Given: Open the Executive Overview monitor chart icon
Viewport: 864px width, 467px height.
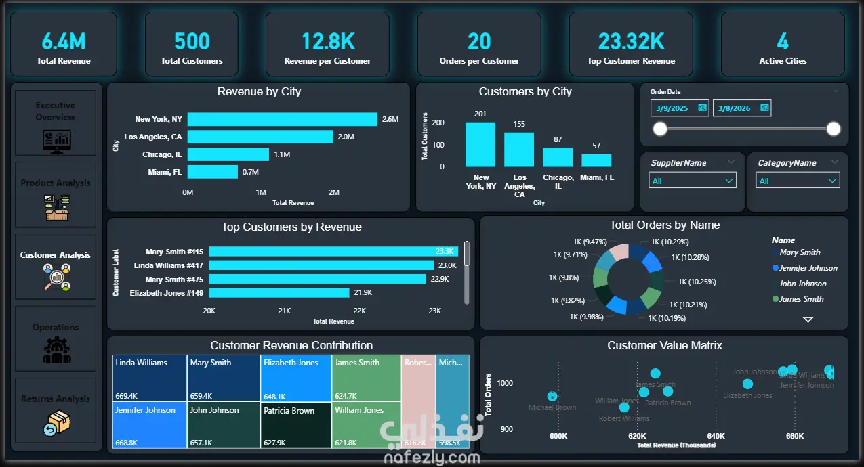Looking at the screenshot, I should (56, 141).
